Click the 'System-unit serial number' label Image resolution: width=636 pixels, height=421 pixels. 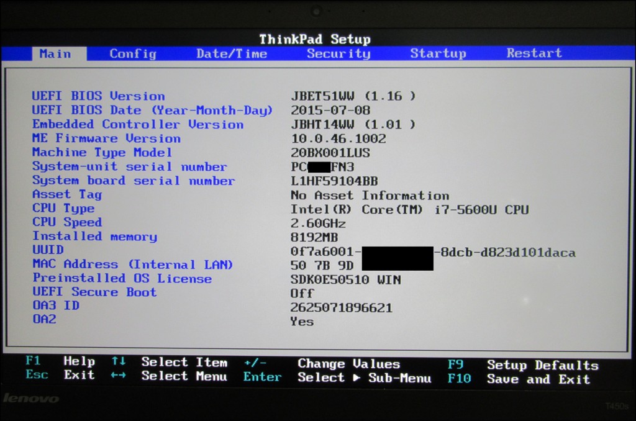129,166
